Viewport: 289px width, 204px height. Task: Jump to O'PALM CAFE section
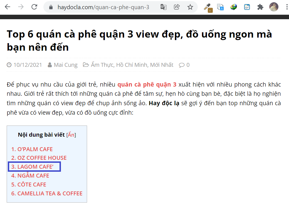pyautogui.click(x=35, y=149)
